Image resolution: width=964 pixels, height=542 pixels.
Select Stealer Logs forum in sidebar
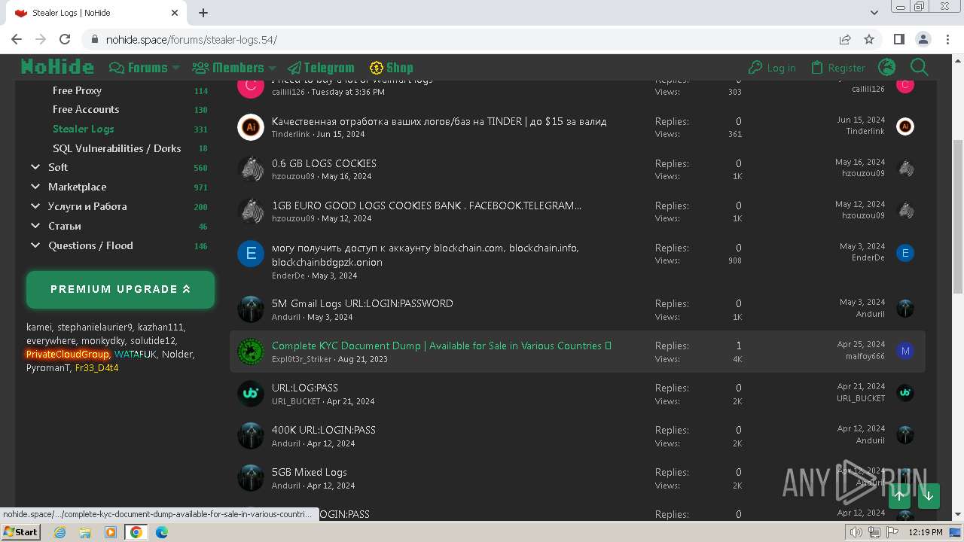[84, 129]
